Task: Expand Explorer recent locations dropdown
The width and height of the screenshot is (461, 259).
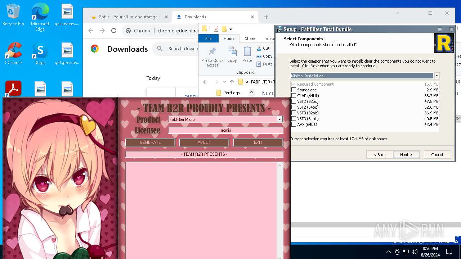Action: [x=224, y=82]
